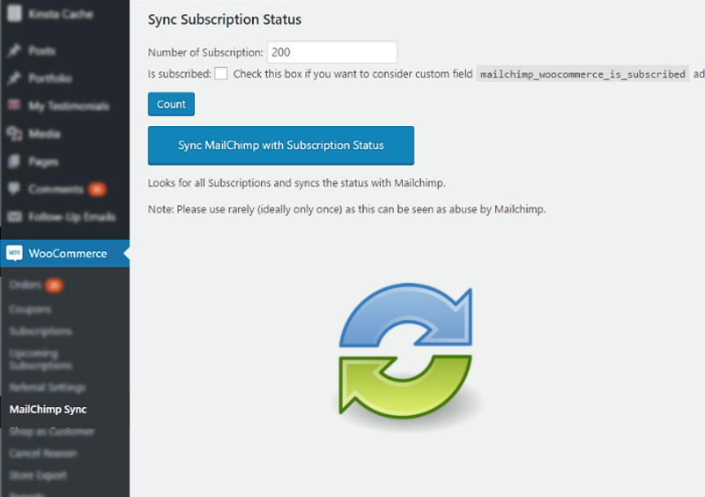
Task: Click the My Testimonials sidebar icon
Action: pyautogui.click(x=14, y=105)
